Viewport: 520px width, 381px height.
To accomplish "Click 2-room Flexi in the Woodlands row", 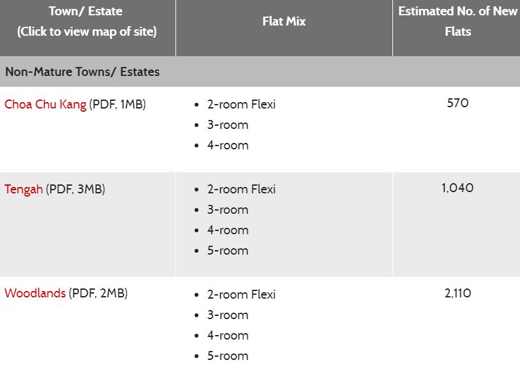I will click(241, 295).
